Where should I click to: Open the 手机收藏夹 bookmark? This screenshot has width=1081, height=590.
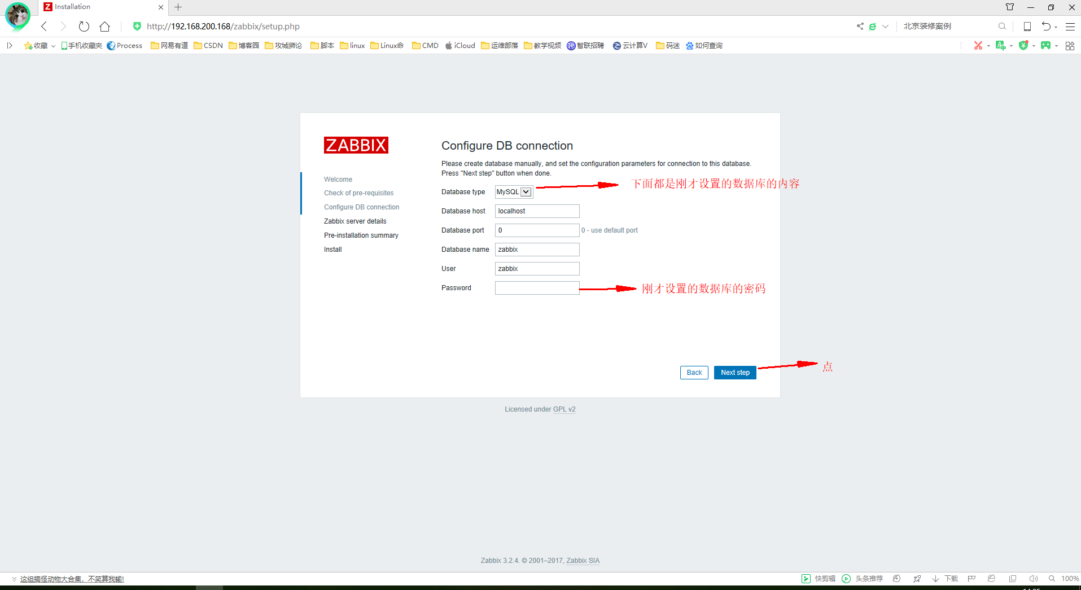[x=82, y=46]
